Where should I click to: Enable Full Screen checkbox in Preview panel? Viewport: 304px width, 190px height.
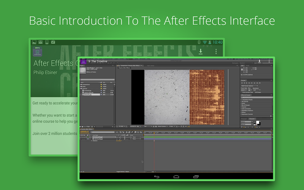coord(254,92)
